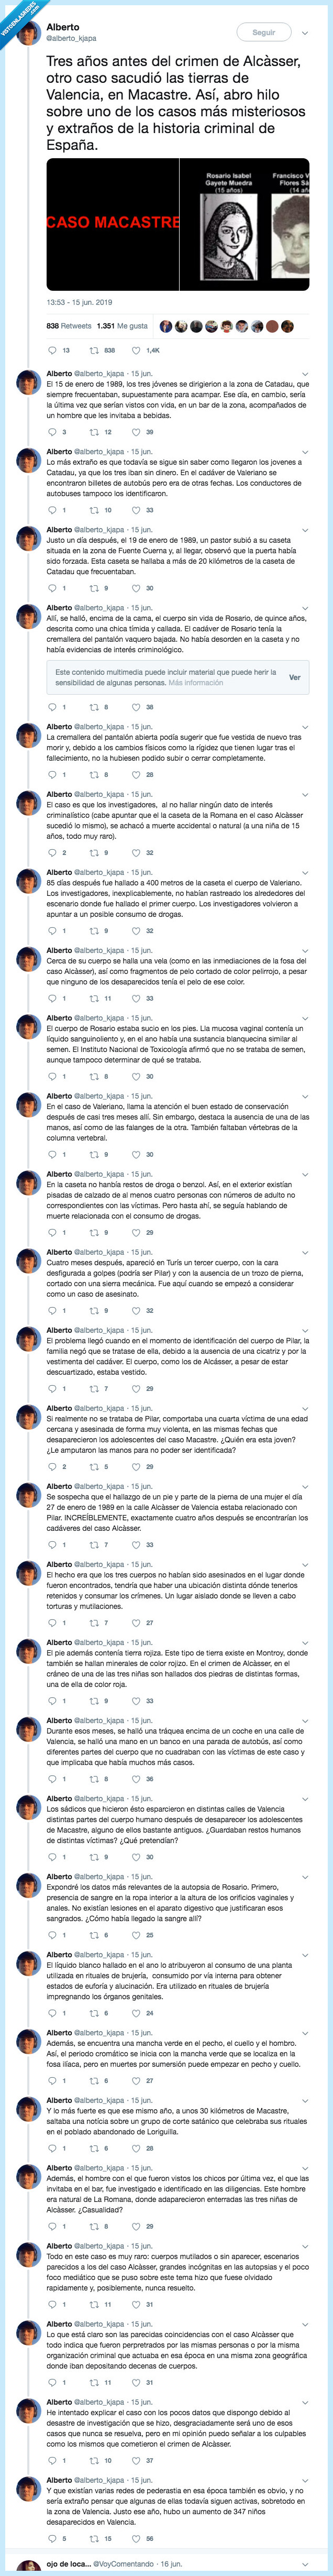
Task: Open the CASO MACASTRE image
Action: [177, 224]
